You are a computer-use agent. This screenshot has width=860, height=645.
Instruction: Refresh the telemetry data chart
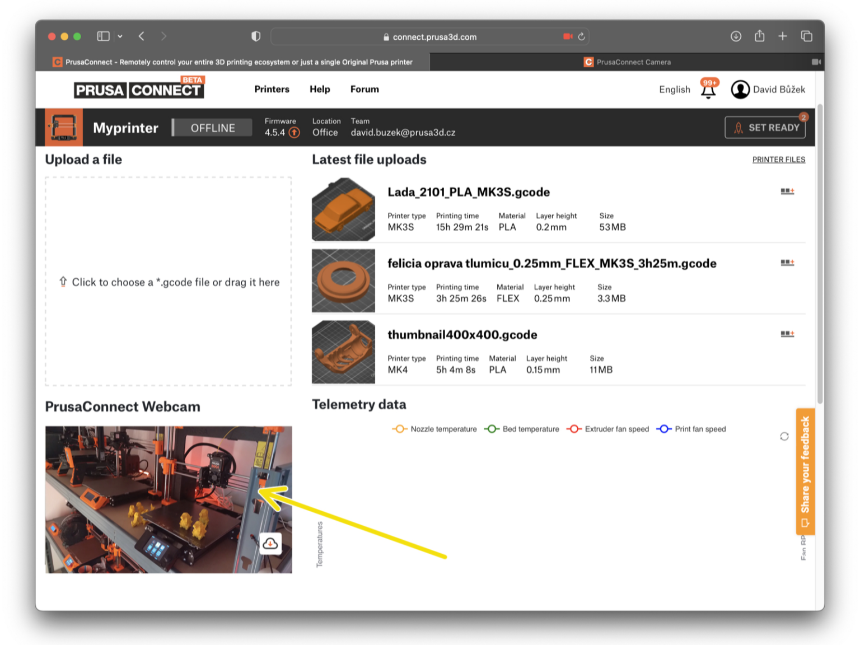click(x=784, y=436)
